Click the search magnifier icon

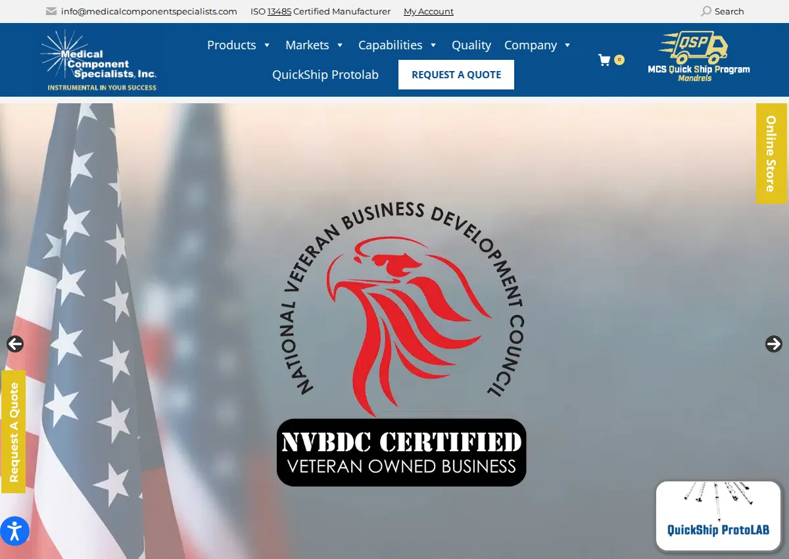(706, 11)
